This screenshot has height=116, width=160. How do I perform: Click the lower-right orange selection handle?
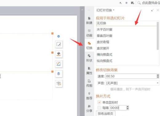pos(52,72)
